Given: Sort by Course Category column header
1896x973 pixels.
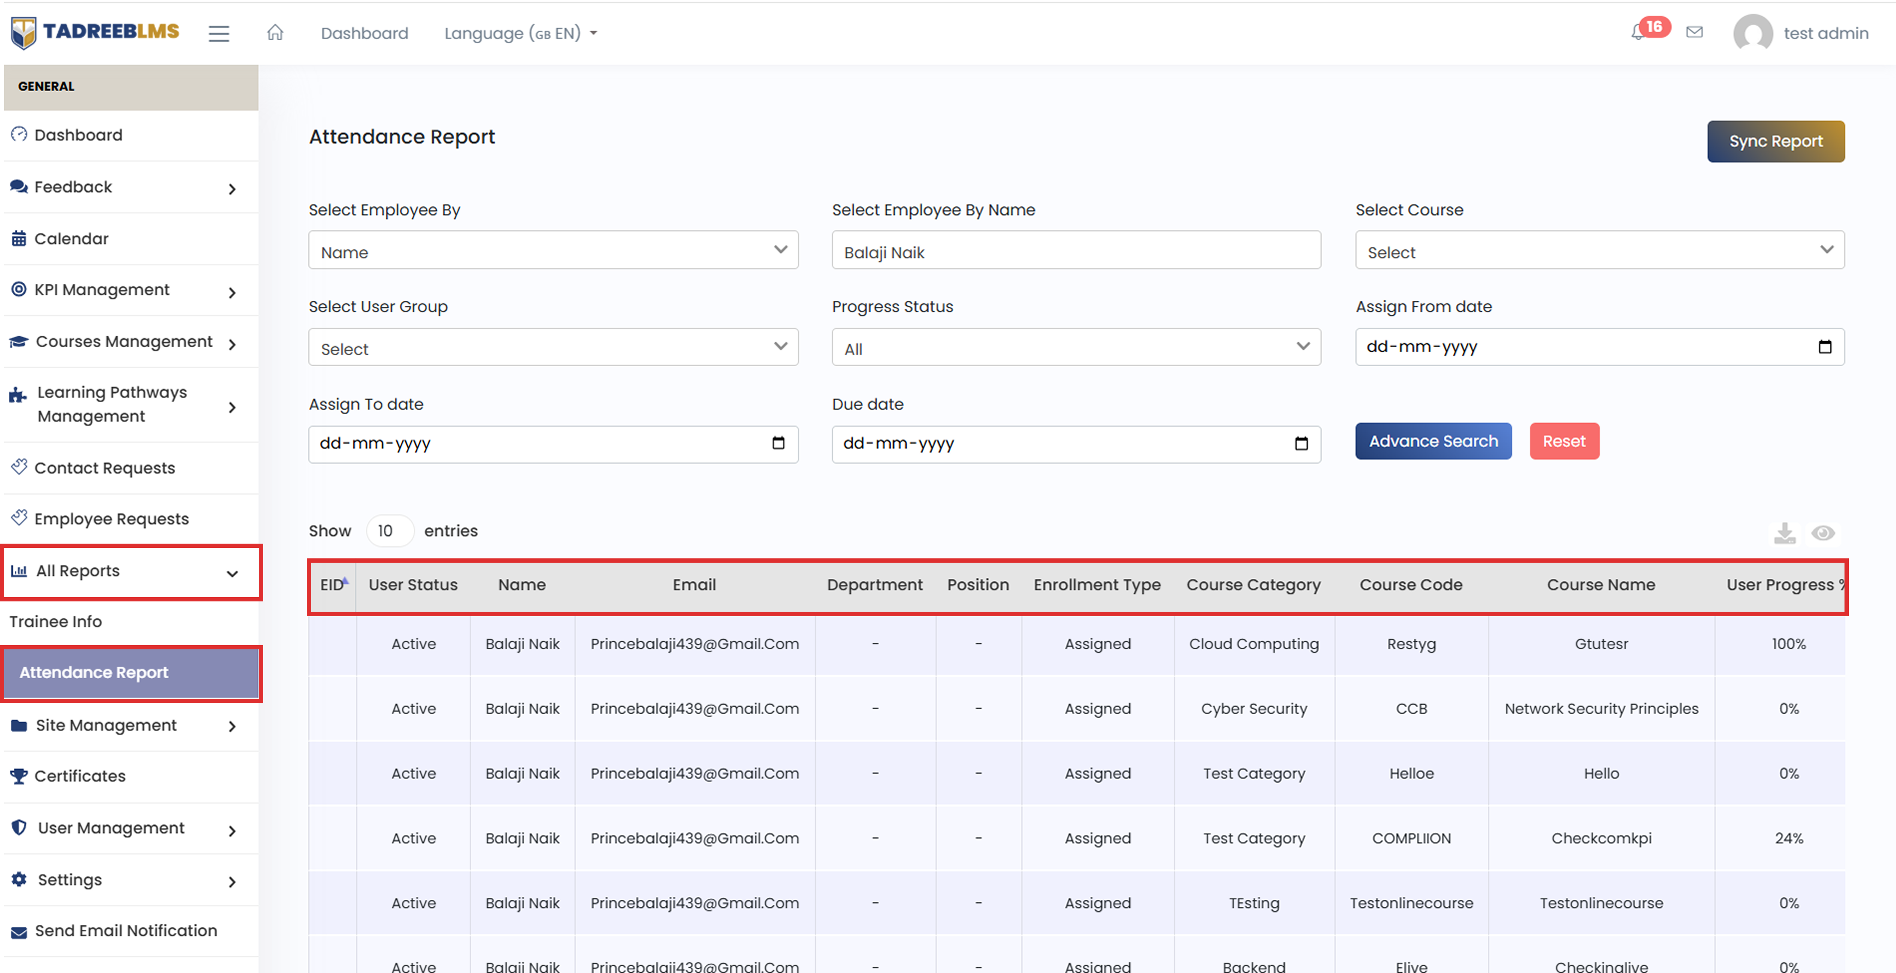Looking at the screenshot, I should coord(1253,585).
